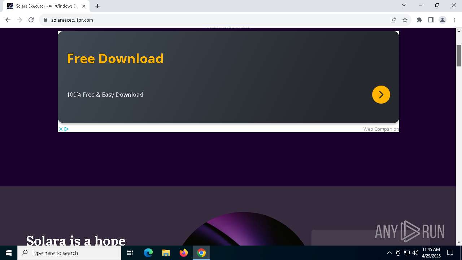Go back to the previous page
This screenshot has width=462, height=260.
[8, 20]
